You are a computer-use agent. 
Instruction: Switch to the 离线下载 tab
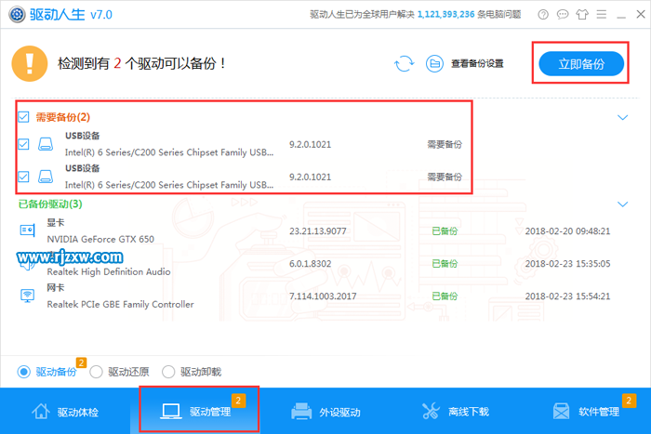point(456,411)
